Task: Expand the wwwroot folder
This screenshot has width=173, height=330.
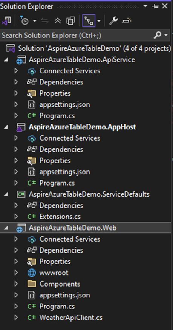Action: (16, 273)
